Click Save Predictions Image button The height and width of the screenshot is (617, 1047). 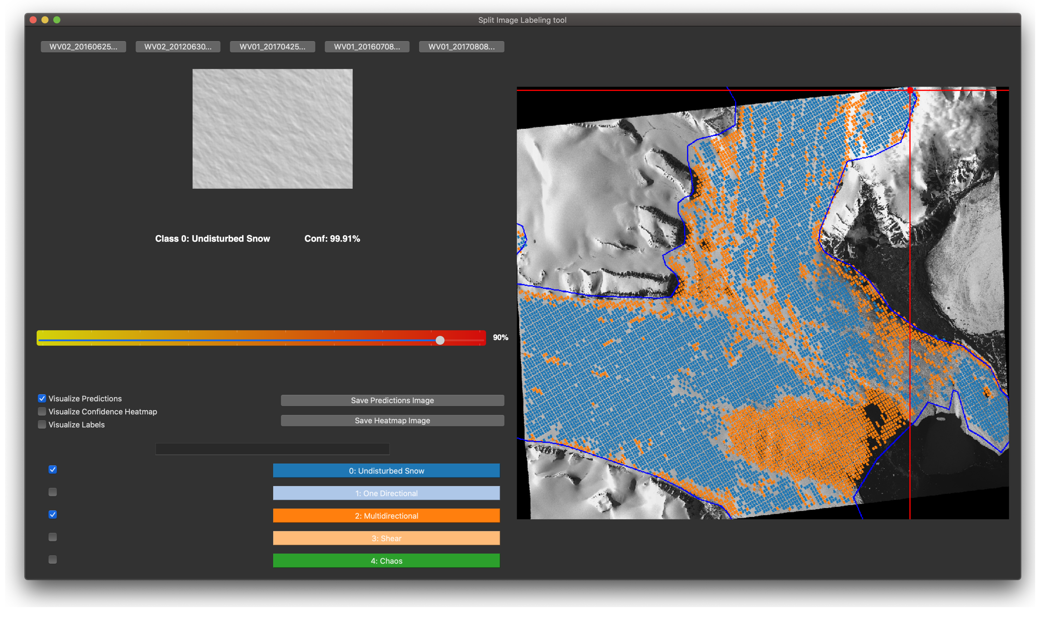(x=392, y=400)
